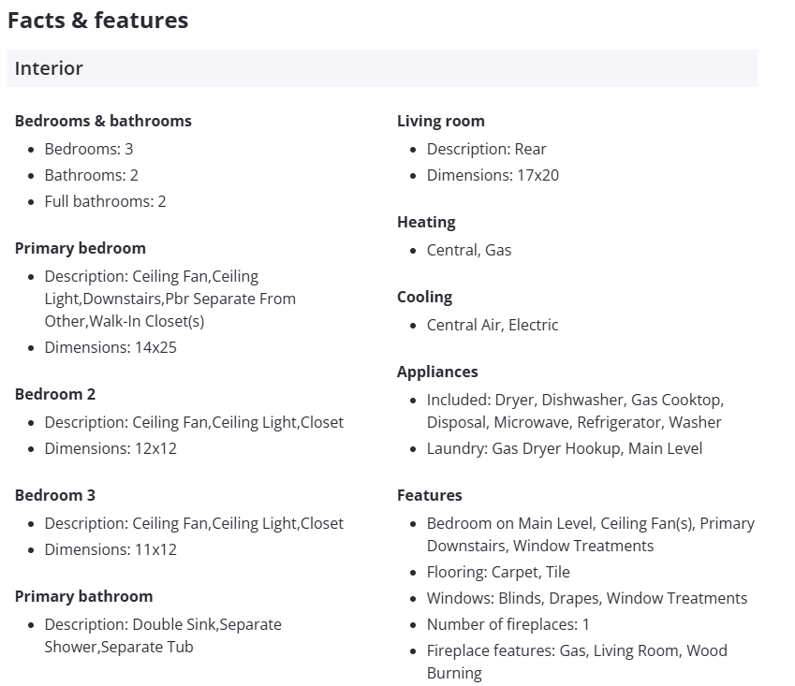The width and height of the screenshot is (795, 686).
Task: Click the Primary bathroom subheading
Action: [83, 596]
